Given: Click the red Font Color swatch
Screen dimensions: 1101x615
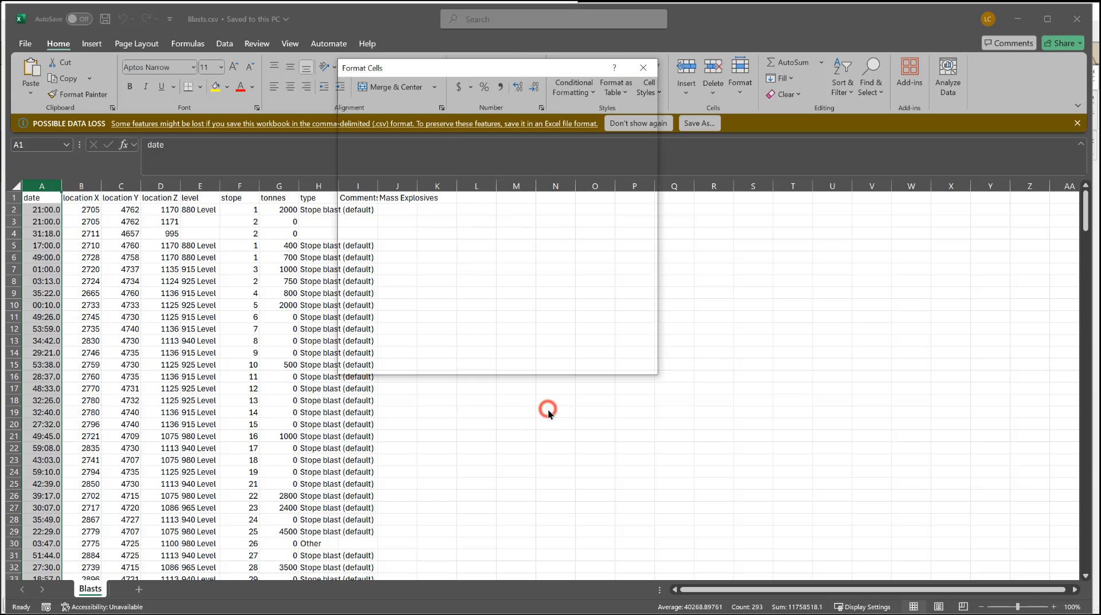Looking at the screenshot, I should point(241,87).
